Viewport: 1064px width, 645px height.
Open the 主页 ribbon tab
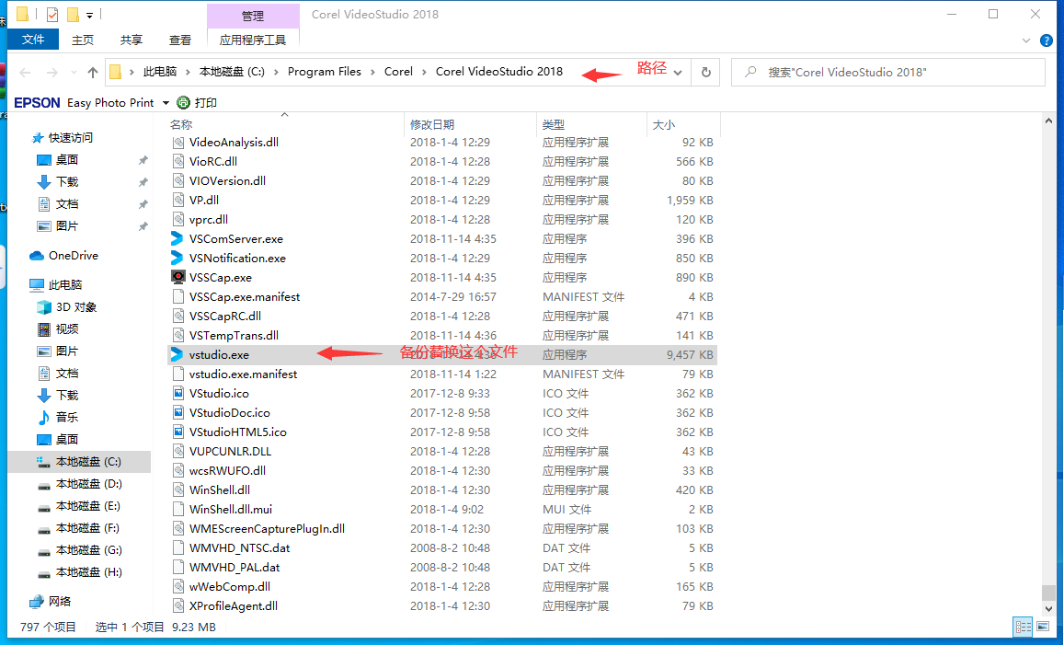coord(83,40)
